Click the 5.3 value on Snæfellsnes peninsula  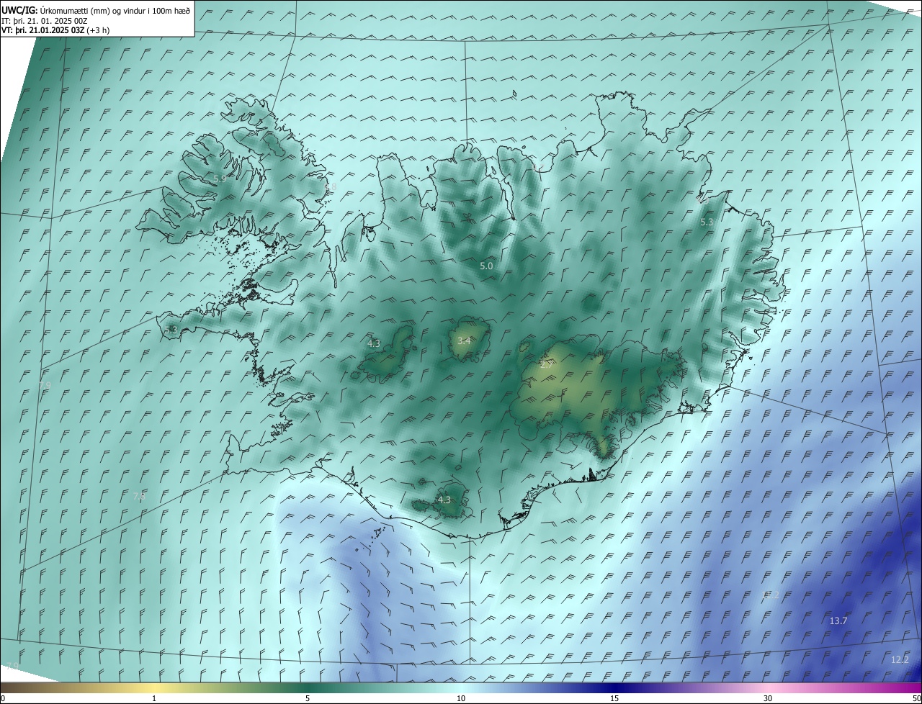pyautogui.click(x=171, y=330)
